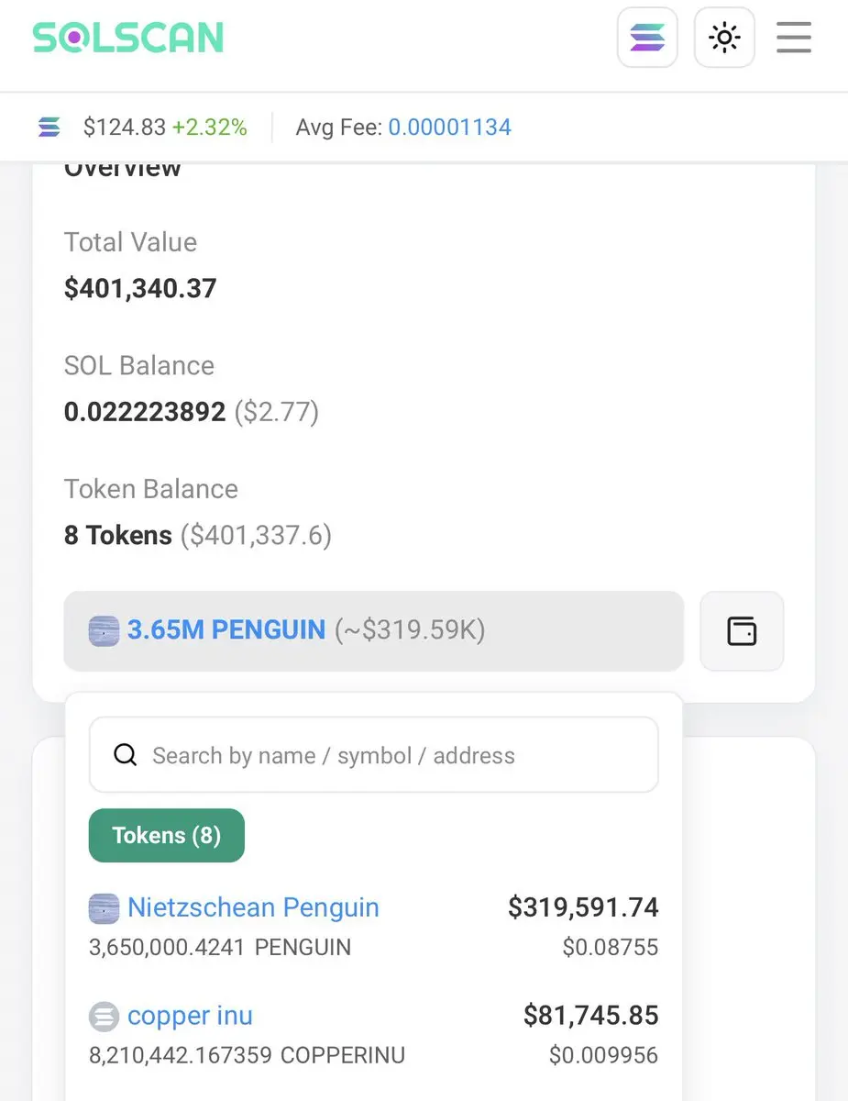This screenshot has height=1101, width=848.
Task: Click the Solscan logo
Action: [128, 38]
